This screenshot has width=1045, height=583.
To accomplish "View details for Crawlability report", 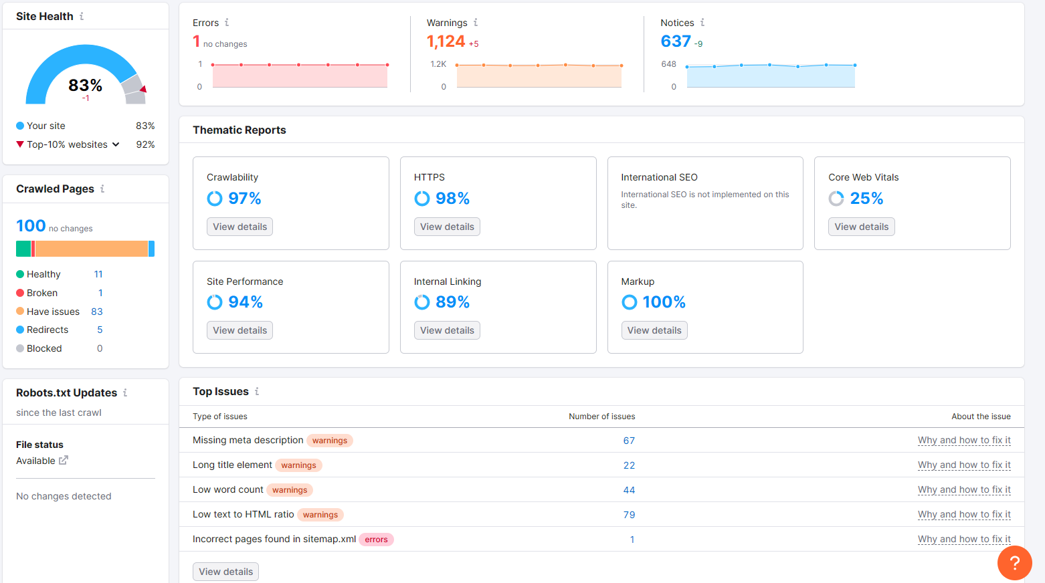I will 240,227.
